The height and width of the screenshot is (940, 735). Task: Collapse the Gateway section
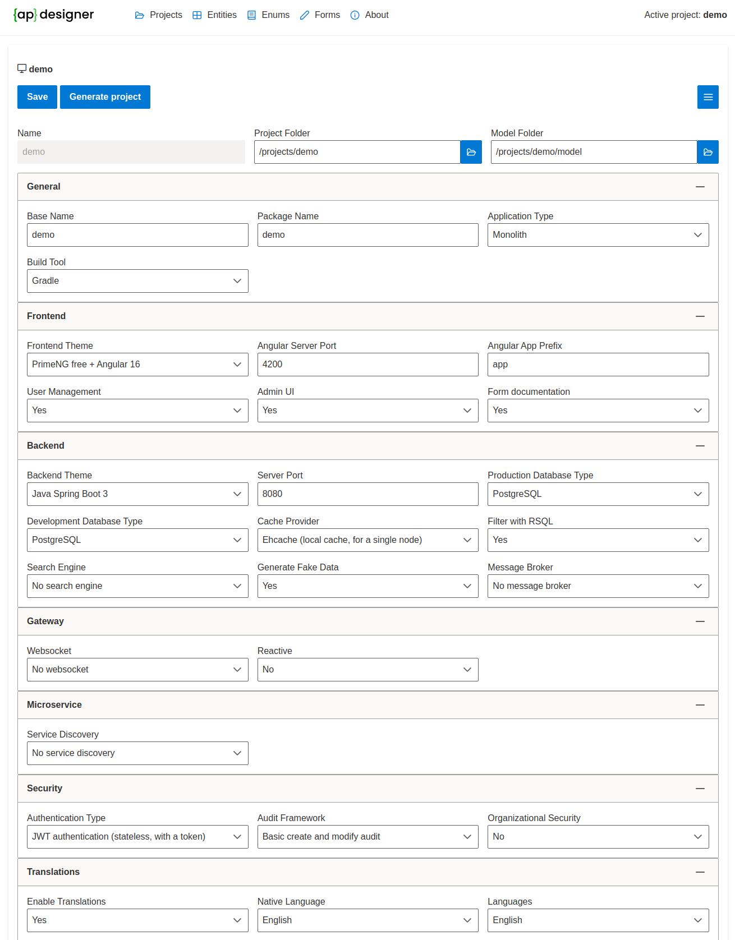click(700, 621)
